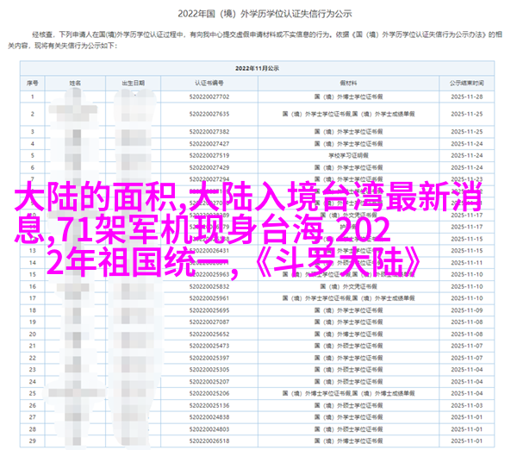This screenshot has height=450, width=517.
Task: Select certificate number 520220025652
Action: coord(209,334)
